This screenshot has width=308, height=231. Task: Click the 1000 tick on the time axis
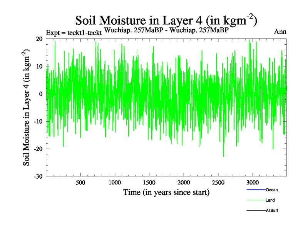click(x=115, y=182)
